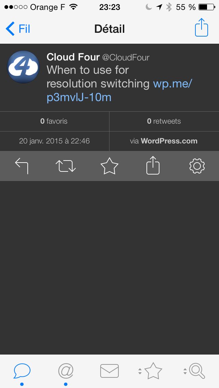Screen dimensions: 219x388
Task: Switch to the timeline speech bubble tab
Action: 22,371
